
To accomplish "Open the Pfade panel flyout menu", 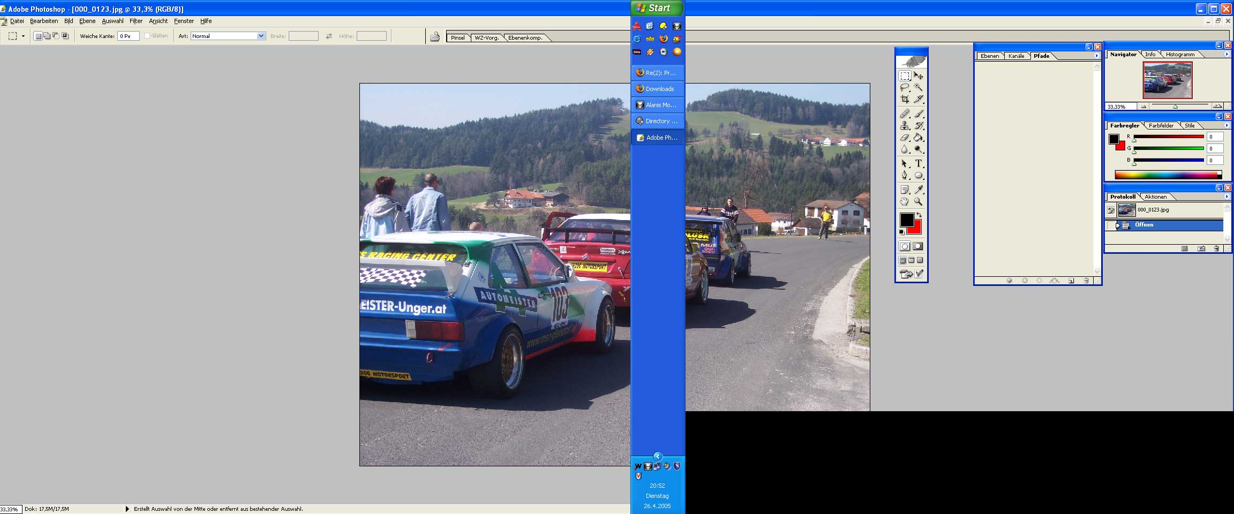I will click(x=1096, y=56).
